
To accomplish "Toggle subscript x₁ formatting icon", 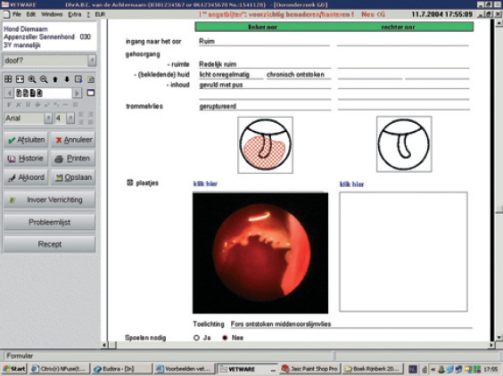I will pos(56,105).
